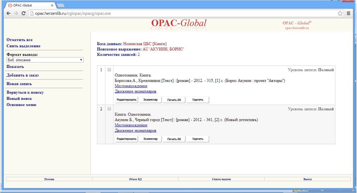Click the new tab button

(x=61, y=5)
